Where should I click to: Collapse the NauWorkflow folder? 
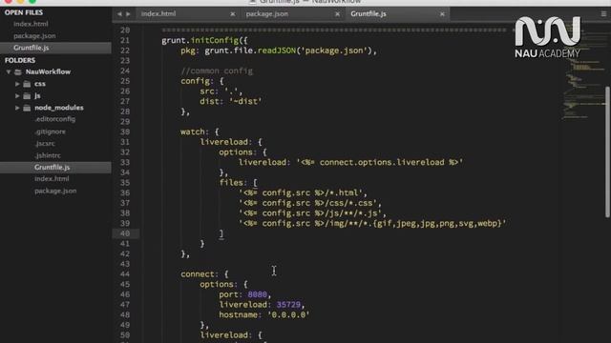pos(9,72)
